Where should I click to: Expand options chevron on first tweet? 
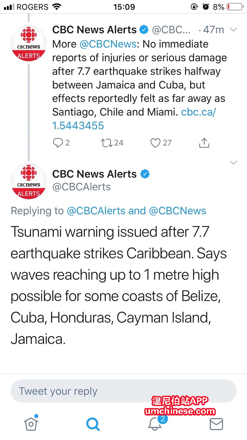pos(234,30)
